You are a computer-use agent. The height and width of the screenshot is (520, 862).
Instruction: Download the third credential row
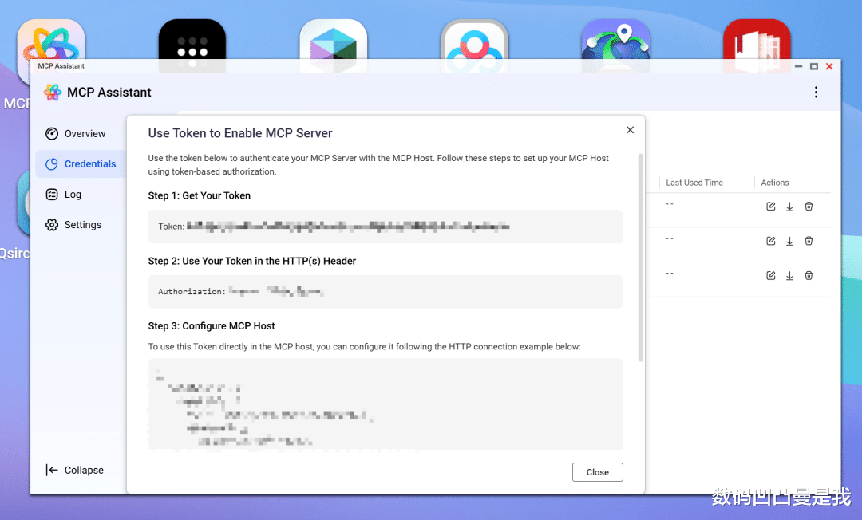(x=789, y=276)
